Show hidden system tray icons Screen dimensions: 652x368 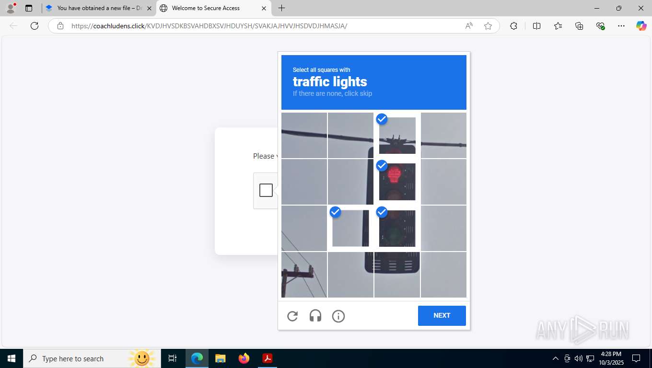556,358
